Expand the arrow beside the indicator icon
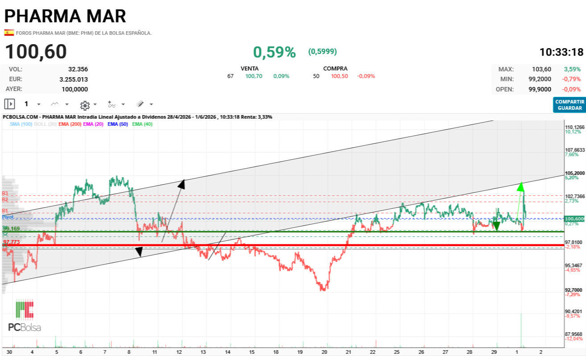 pyautogui.click(x=123, y=104)
